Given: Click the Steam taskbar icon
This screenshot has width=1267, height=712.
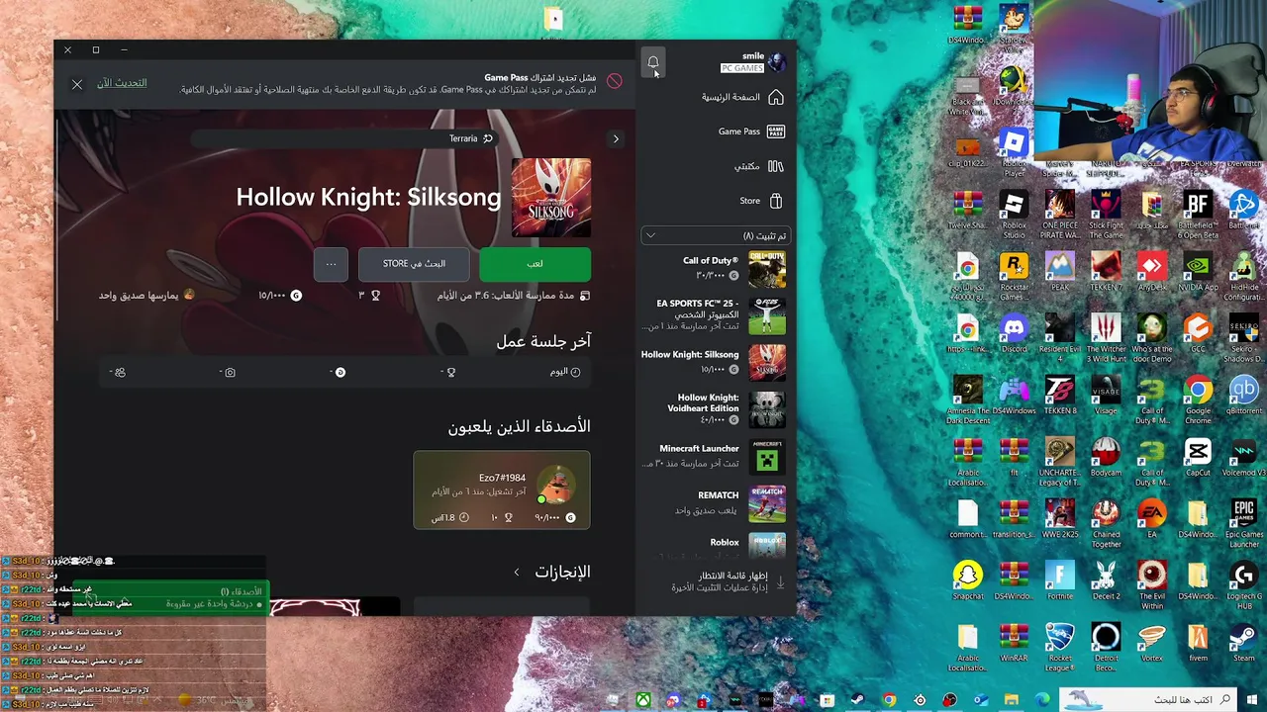Looking at the screenshot, I should (857, 700).
